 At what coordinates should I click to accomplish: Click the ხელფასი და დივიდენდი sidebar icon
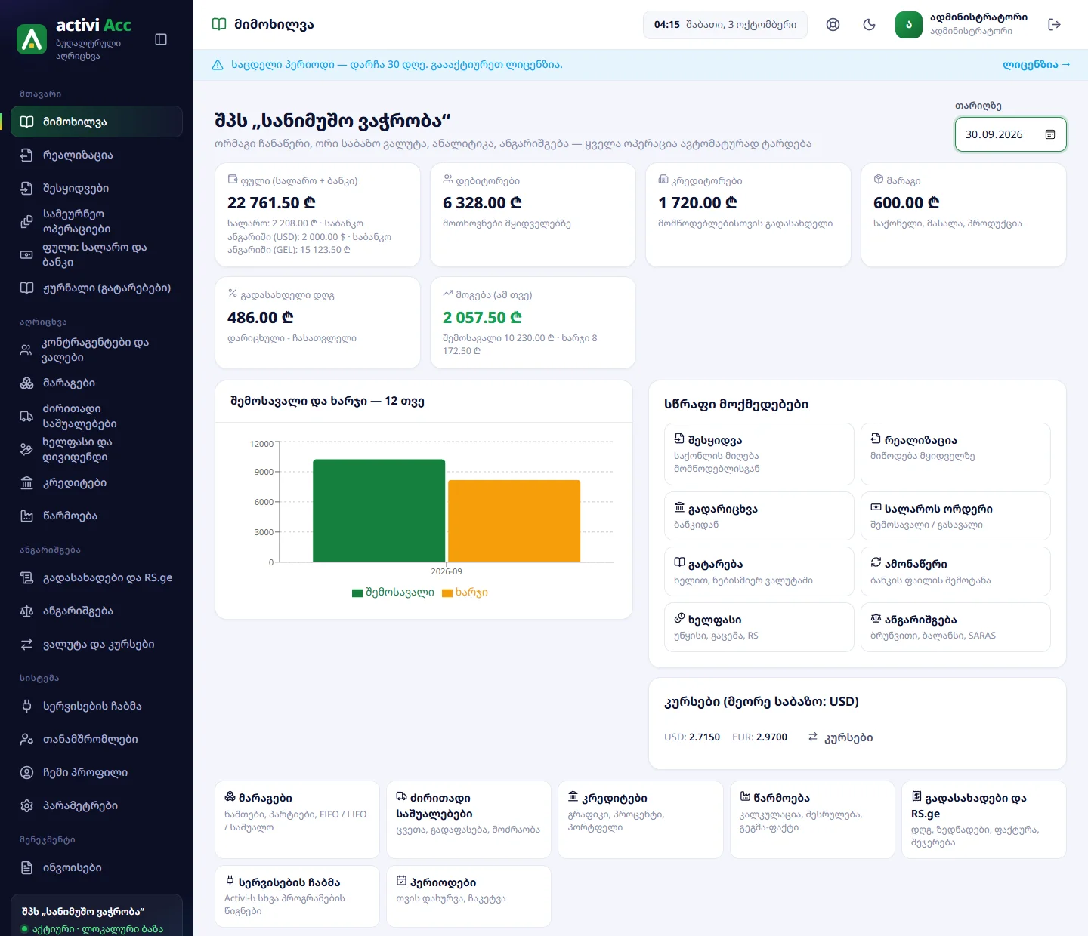(26, 449)
